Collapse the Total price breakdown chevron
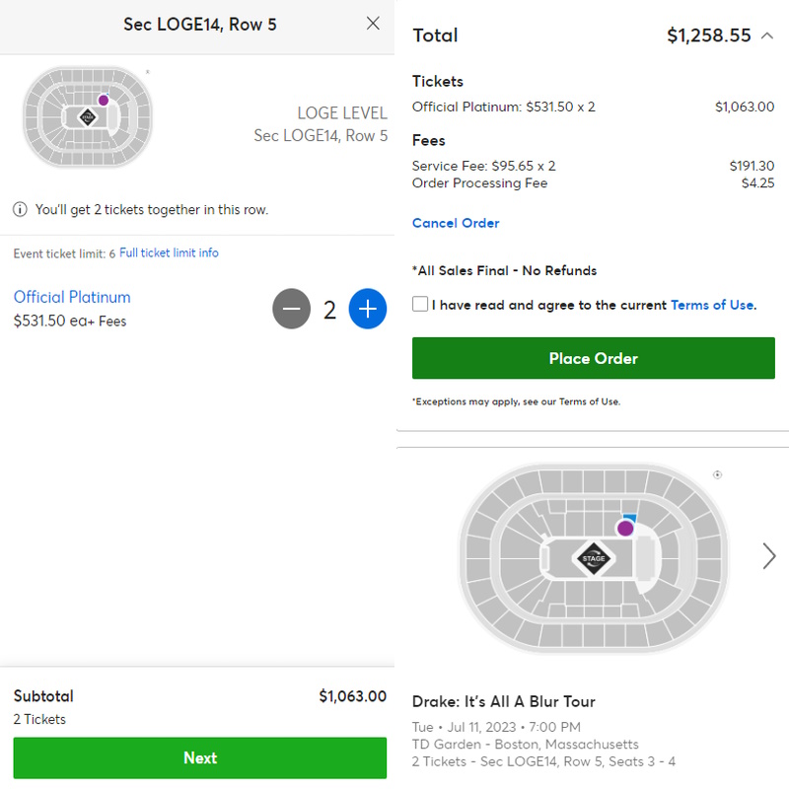The image size is (789, 789). pos(767,35)
